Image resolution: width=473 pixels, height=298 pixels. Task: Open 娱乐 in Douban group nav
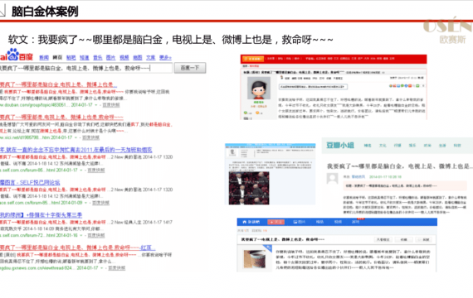(x=412, y=146)
